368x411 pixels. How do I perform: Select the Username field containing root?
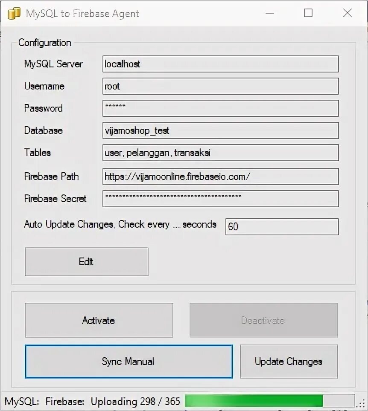(220, 86)
